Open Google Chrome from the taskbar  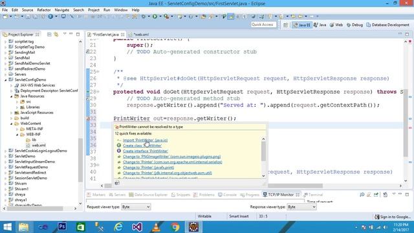coord(175,227)
